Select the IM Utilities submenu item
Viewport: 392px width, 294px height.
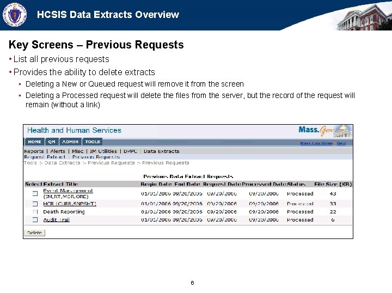(103, 151)
